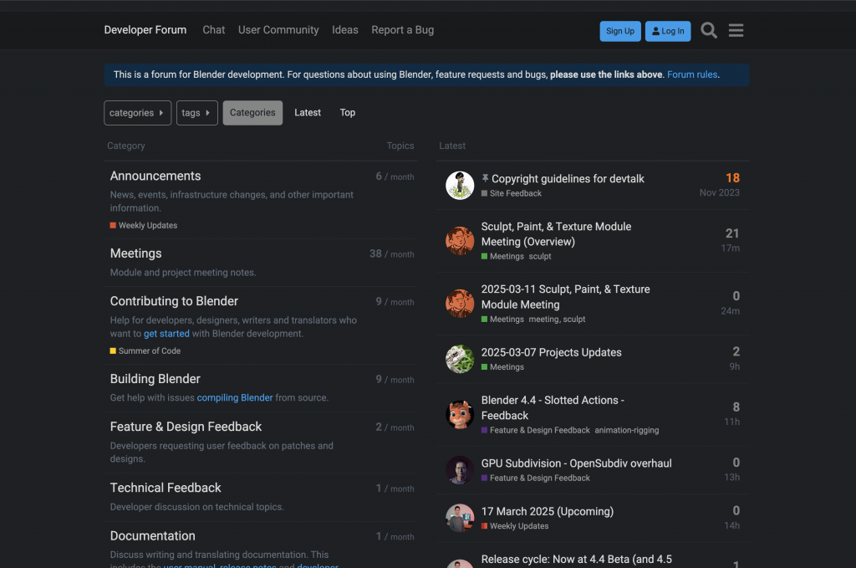
Task: Click the 11h activity time
Action: (732, 422)
